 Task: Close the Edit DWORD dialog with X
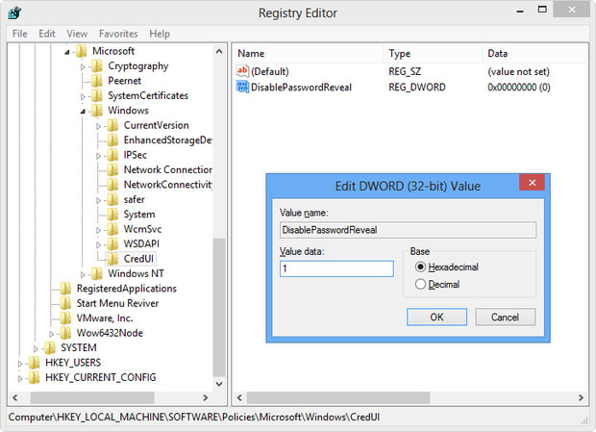[533, 183]
